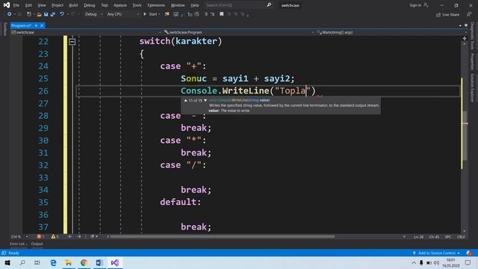Viewport: 478px width, 269px height.
Task: Close the Program.cs tab
Action: coord(42,25)
